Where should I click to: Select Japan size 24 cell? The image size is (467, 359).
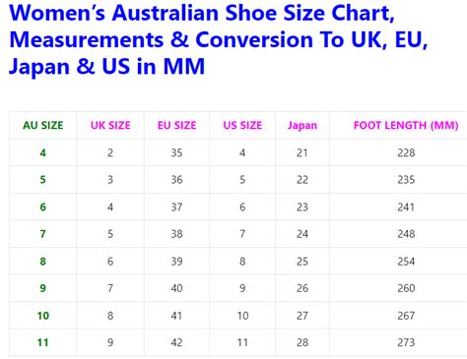(302, 234)
